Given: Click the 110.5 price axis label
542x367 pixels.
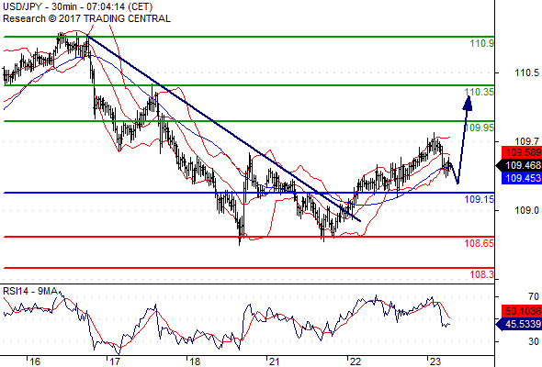Looking at the screenshot, I should point(526,72).
